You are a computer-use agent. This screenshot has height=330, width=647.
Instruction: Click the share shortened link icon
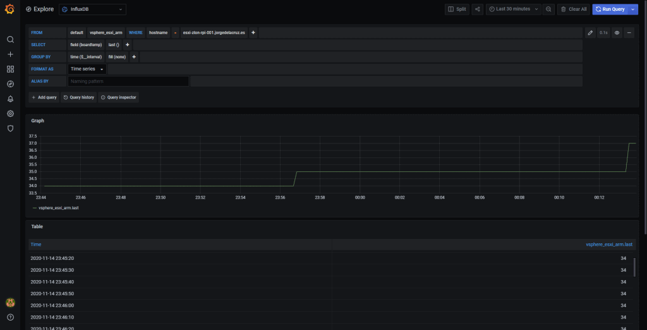(478, 9)
